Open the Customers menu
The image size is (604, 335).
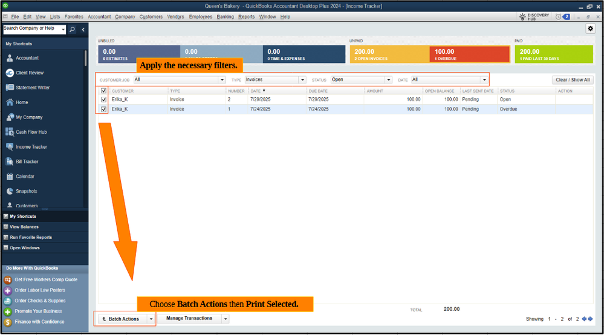[x=151, y=17]
